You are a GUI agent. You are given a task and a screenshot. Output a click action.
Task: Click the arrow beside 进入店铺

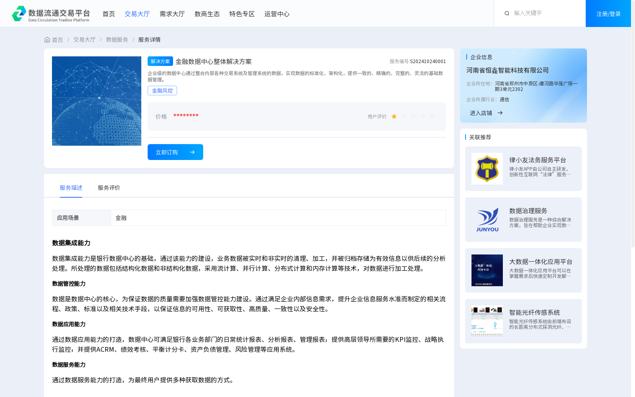click(500, 113)
